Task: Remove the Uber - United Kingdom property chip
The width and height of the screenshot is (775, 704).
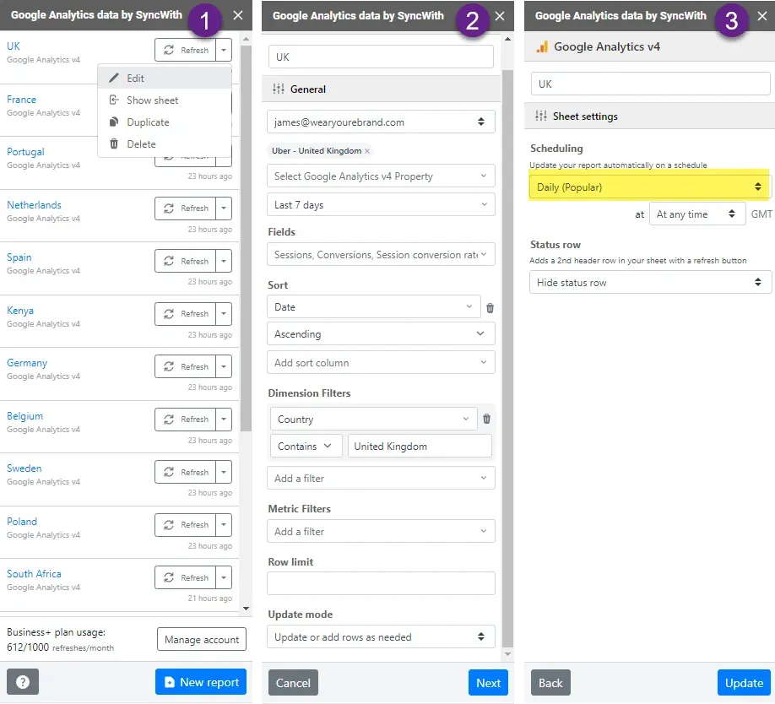Action: click(x=367, y=151)
